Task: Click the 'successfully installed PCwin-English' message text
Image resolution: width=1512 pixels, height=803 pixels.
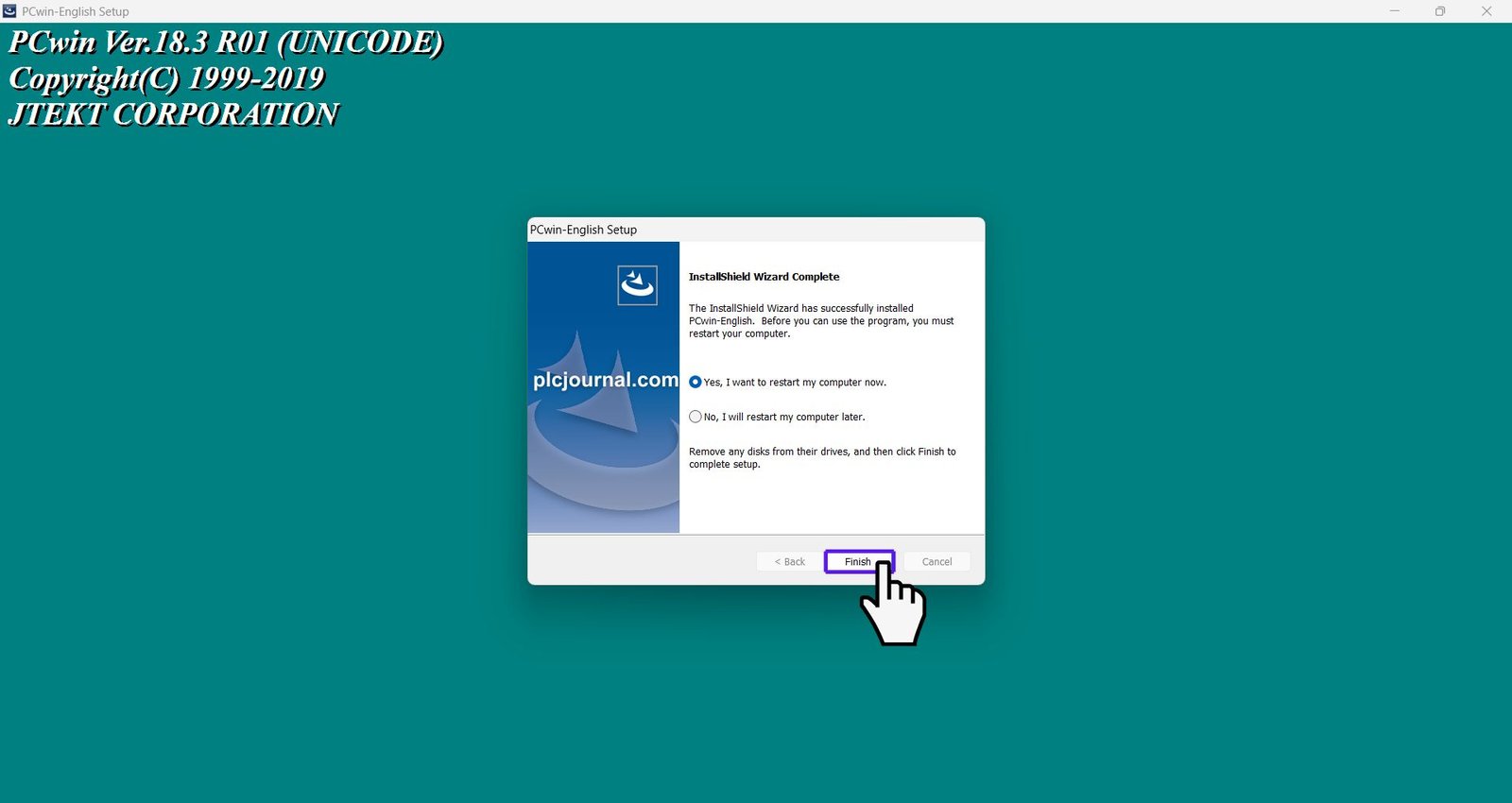Action: [x=821, y=321]
